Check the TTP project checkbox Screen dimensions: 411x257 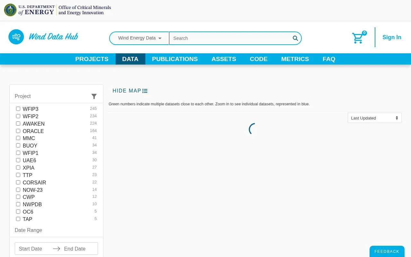click(18, 175)
